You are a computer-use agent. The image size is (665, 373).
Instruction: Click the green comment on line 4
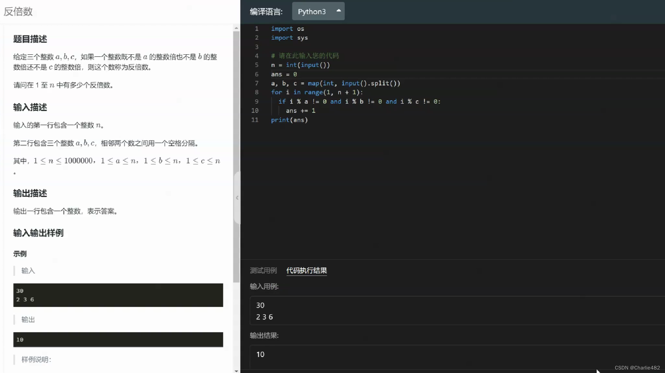pos(305,56)
